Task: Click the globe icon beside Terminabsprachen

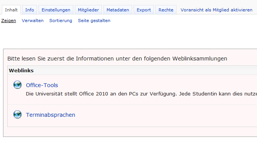Action: [x=17, y=114]
